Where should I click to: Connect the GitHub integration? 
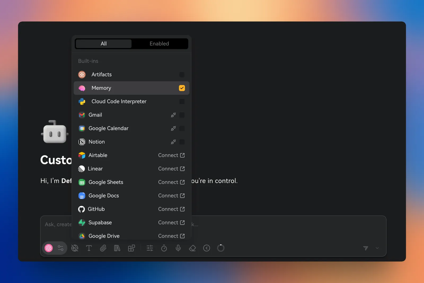click(x=171, y=209)
